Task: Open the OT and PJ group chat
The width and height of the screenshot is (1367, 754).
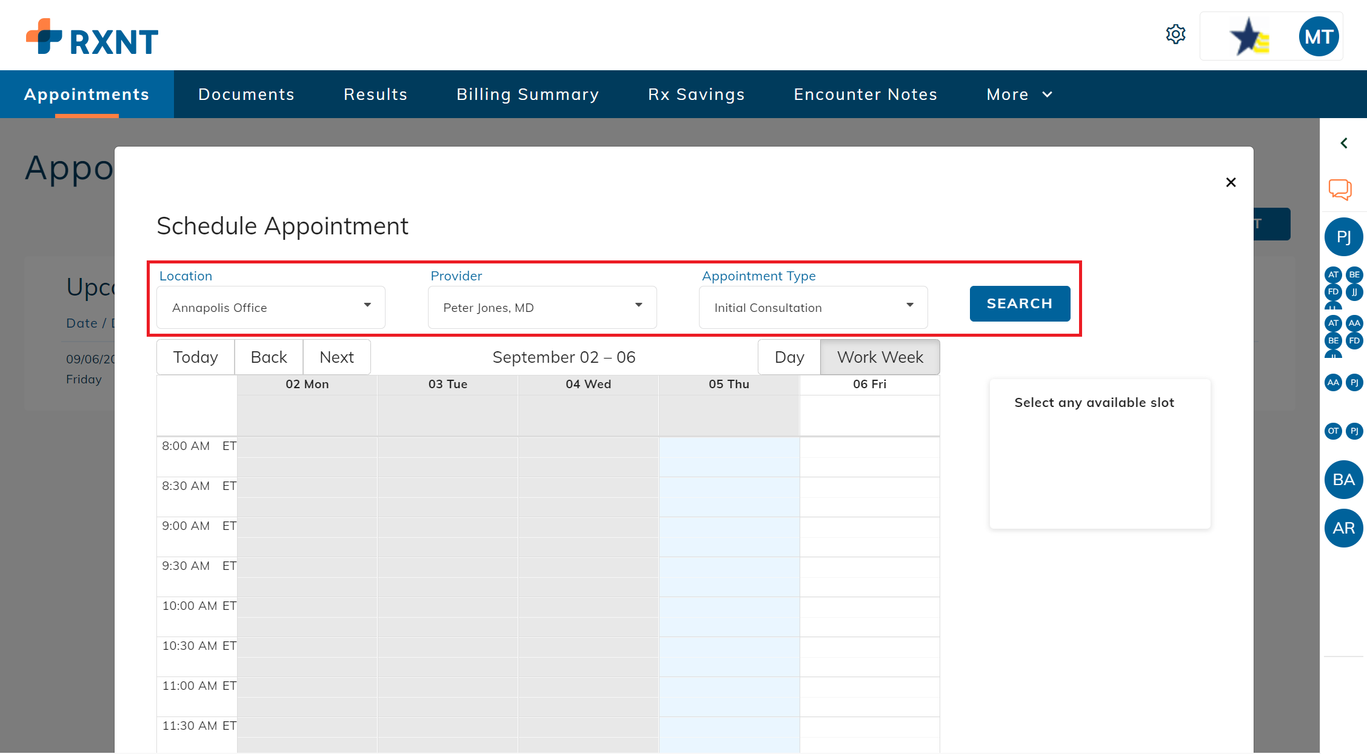Action: pos(1343,431)
